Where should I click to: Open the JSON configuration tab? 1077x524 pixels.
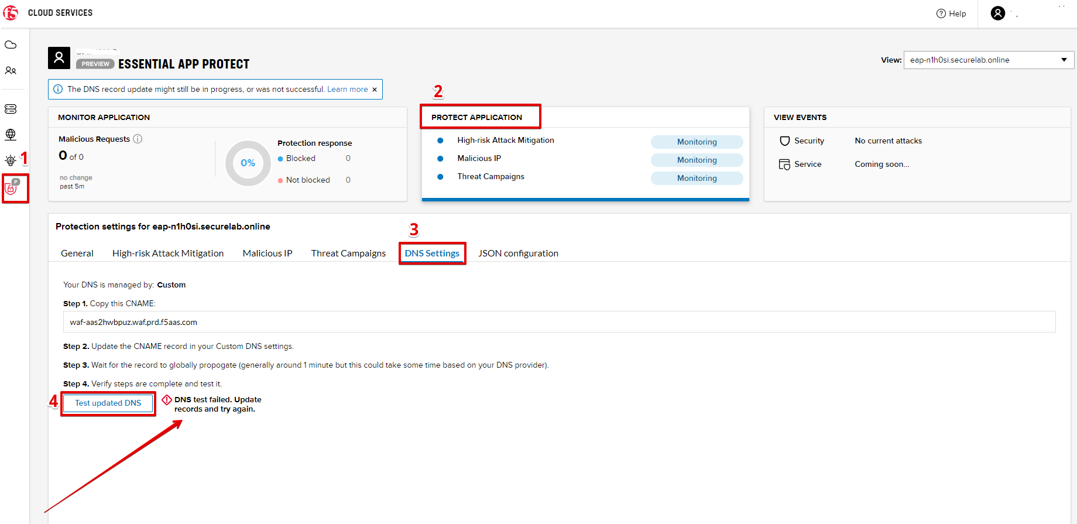[x=518, y=253]
